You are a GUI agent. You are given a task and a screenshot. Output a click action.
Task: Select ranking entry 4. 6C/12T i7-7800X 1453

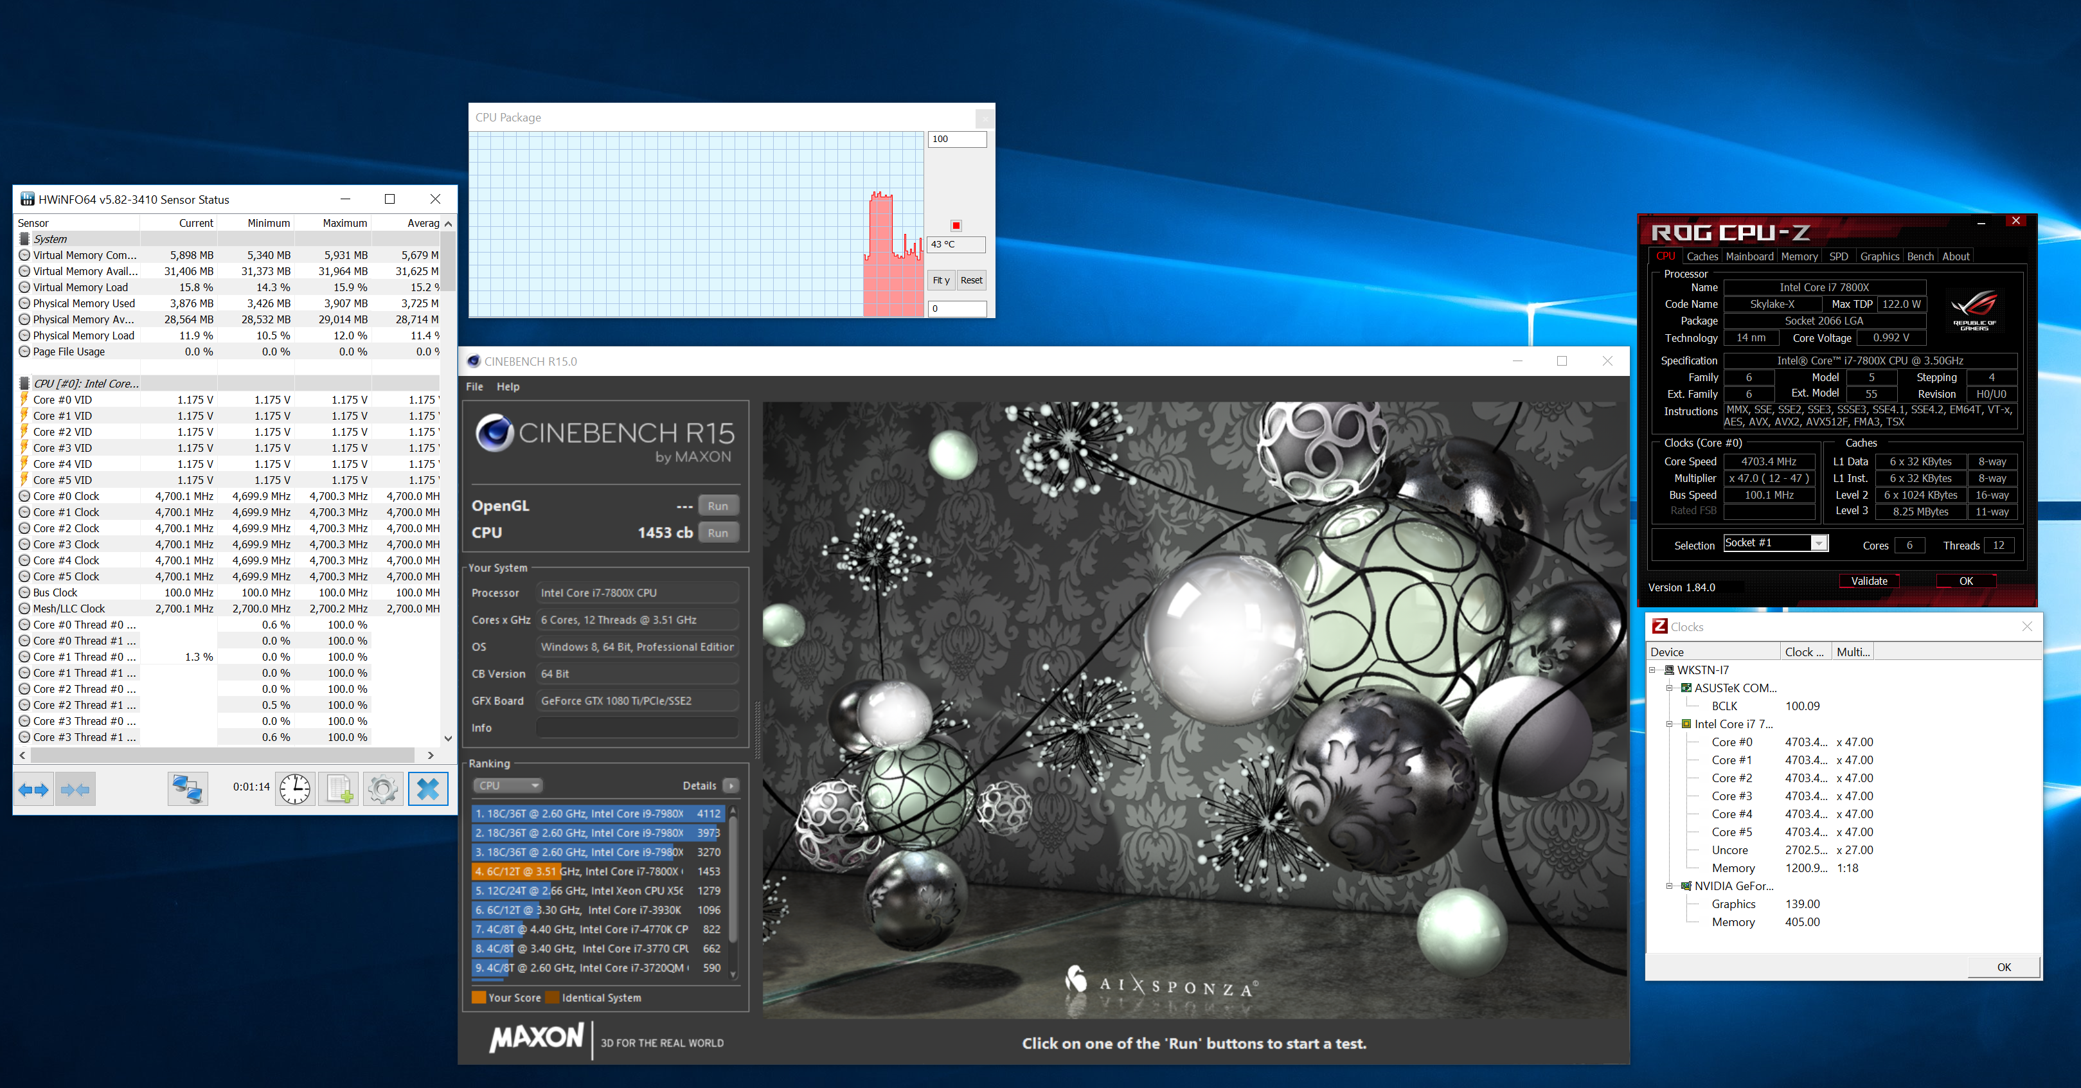click(597, 871)
